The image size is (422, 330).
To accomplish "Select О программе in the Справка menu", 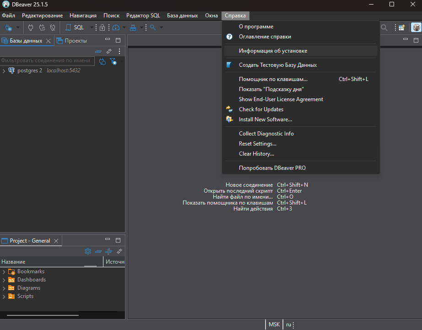I will click(x=301, y=27).
